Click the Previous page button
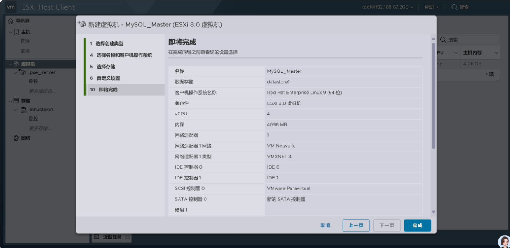510x248 pixels. coord(356,226)
